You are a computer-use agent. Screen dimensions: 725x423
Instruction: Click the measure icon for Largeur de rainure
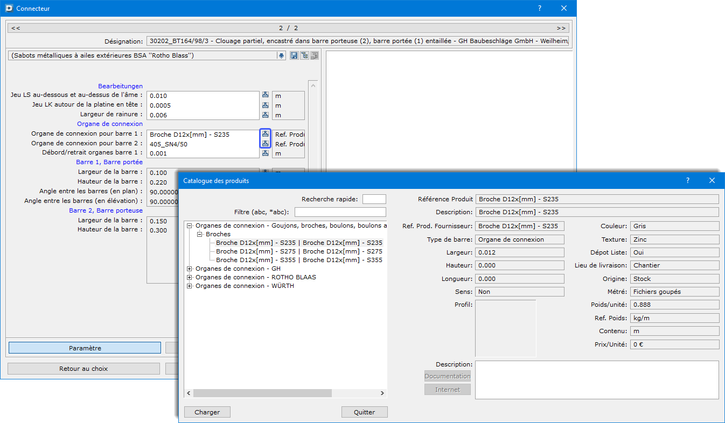coord(265,115)
